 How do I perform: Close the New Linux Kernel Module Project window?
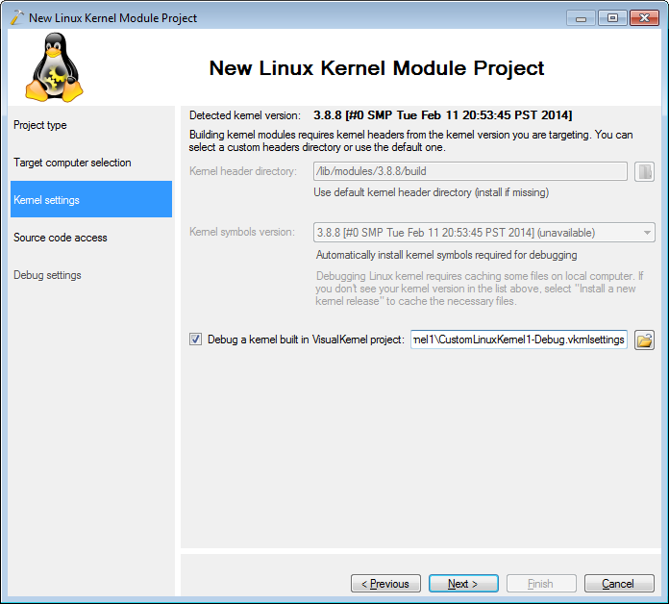644,18
